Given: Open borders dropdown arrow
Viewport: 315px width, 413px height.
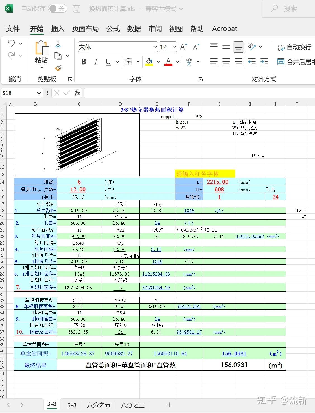Looking at the screenshot, I should tap(138, 62).
